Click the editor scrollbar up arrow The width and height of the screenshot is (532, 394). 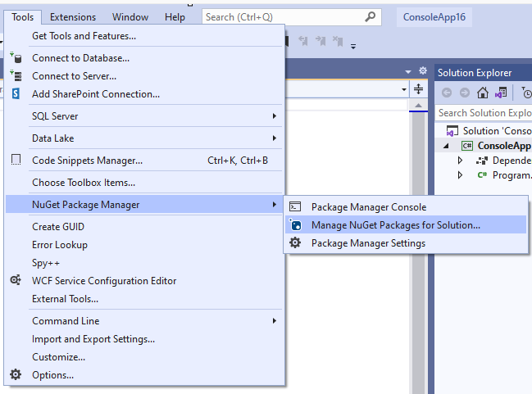tap(418, 106)
